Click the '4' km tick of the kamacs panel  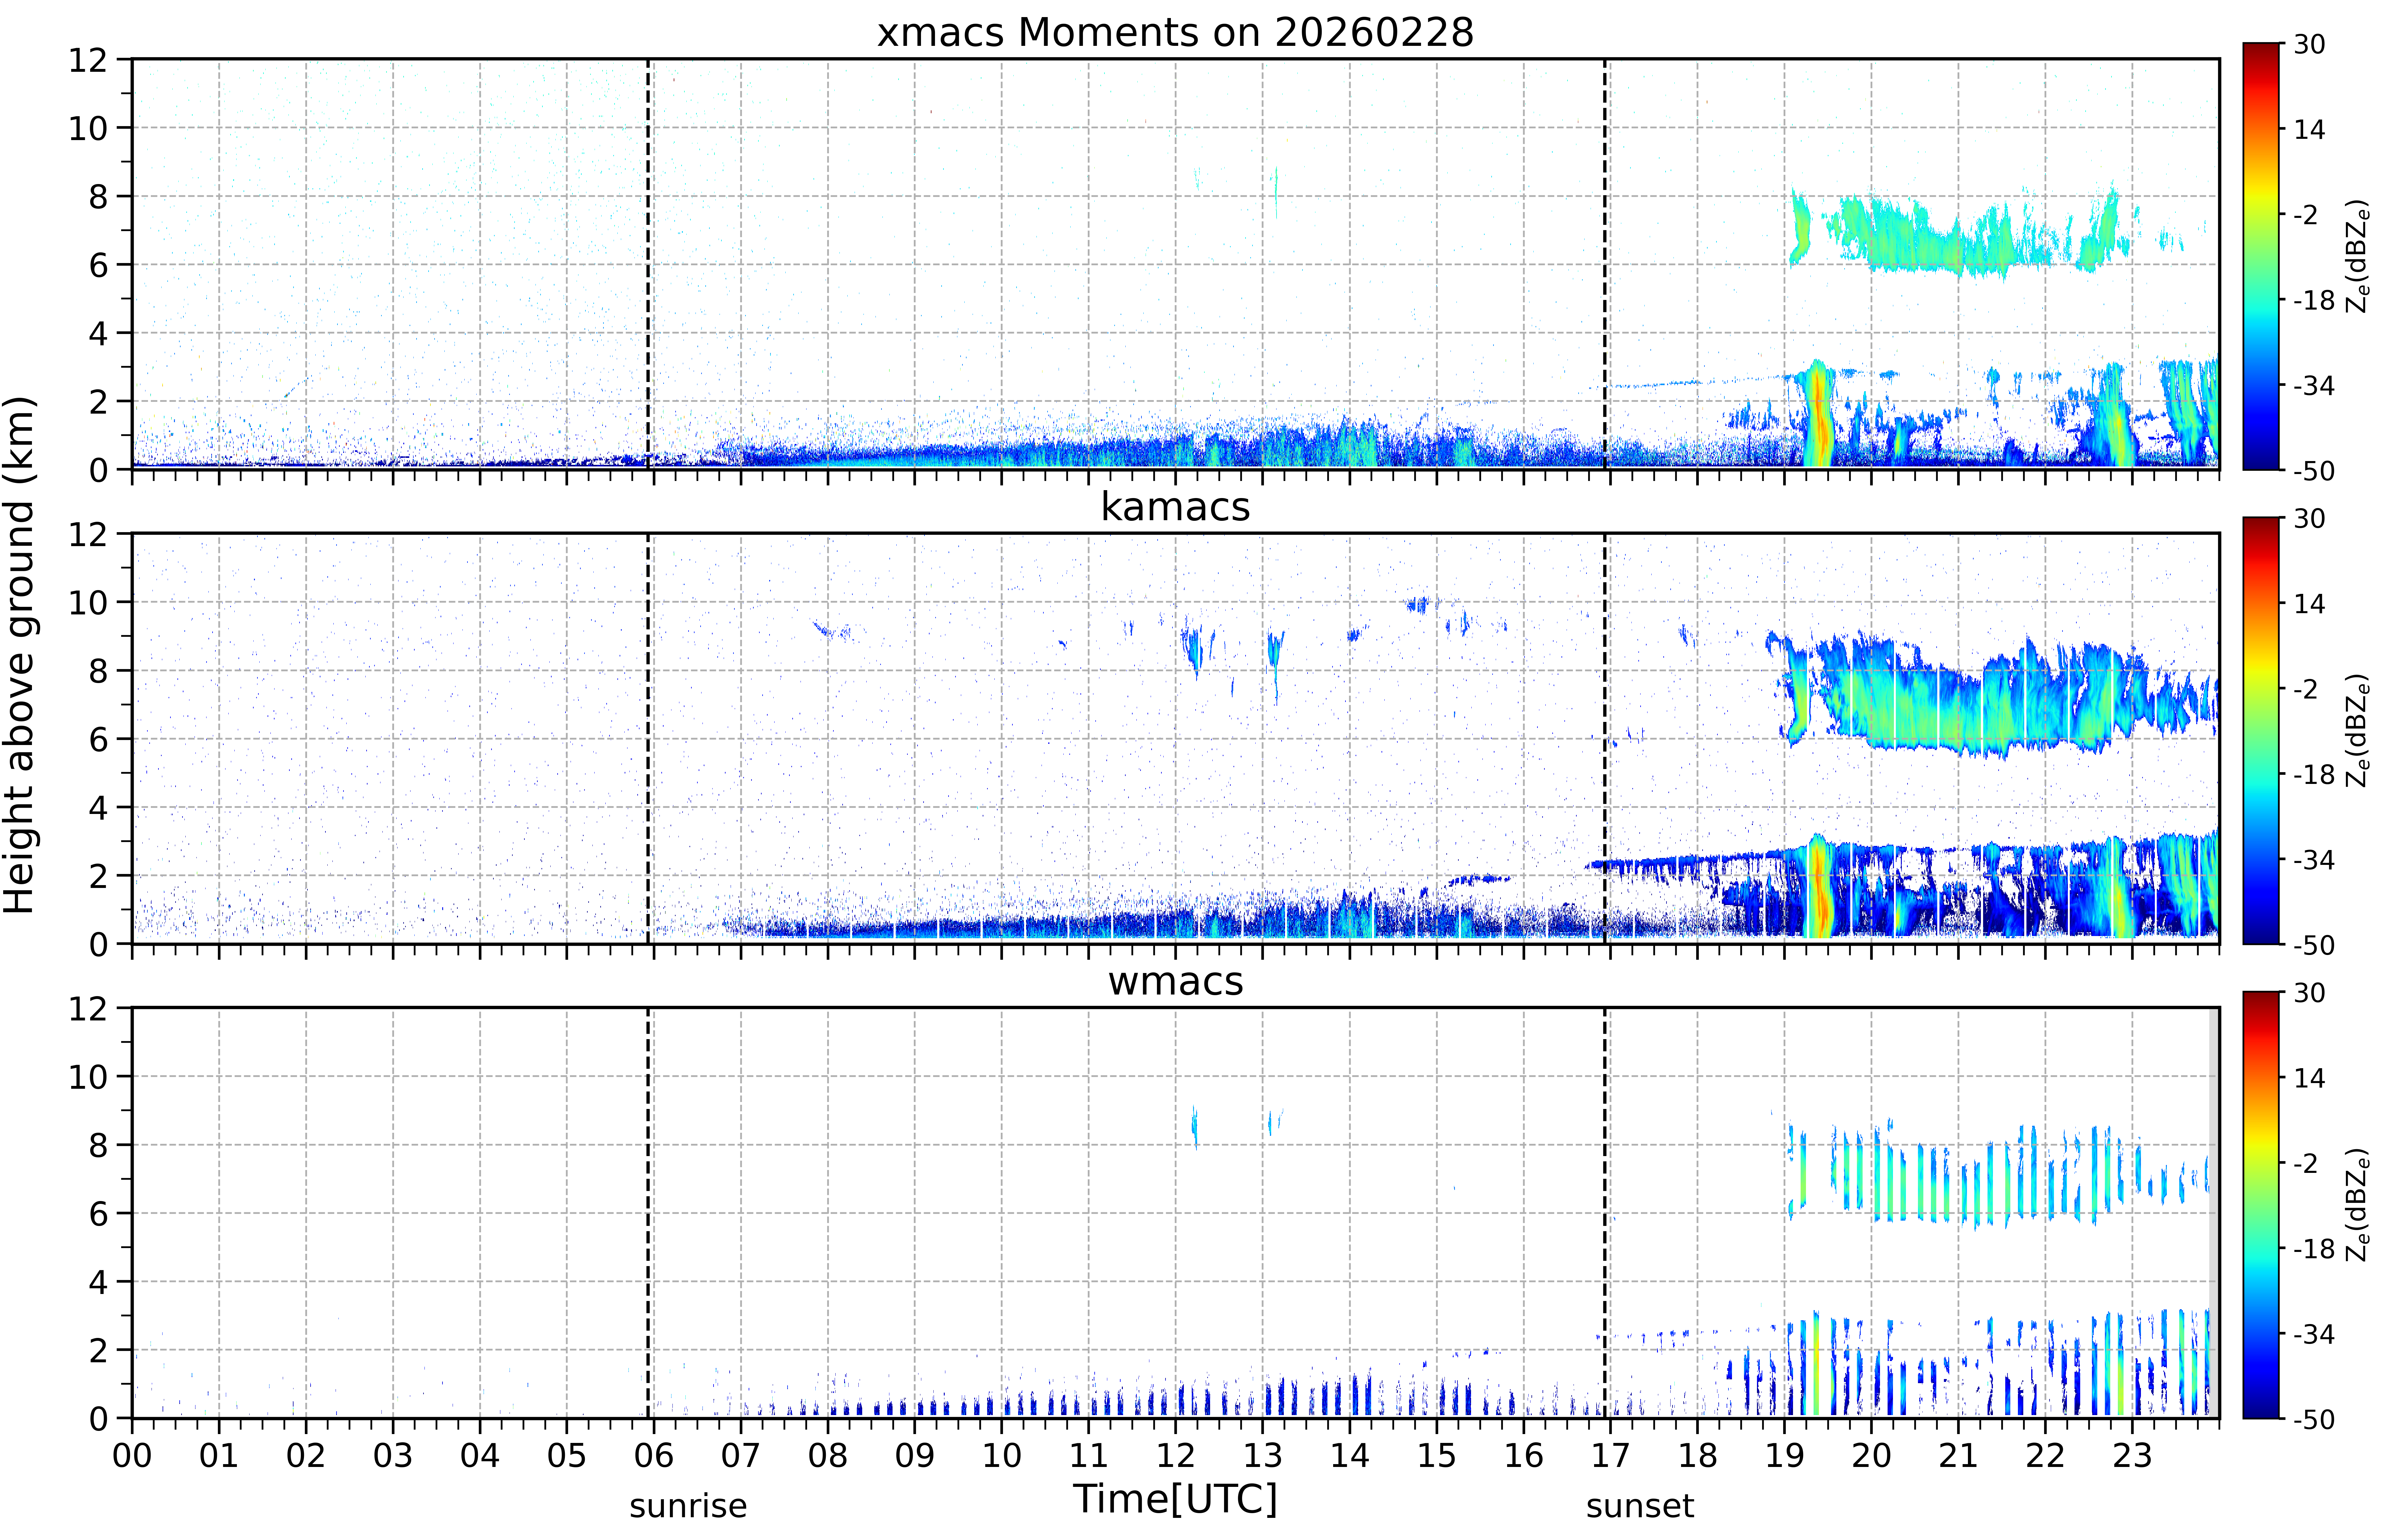pos(98,807)
